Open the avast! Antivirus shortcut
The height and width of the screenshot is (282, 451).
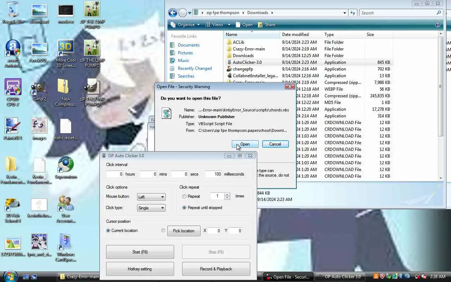pos(13,54)
